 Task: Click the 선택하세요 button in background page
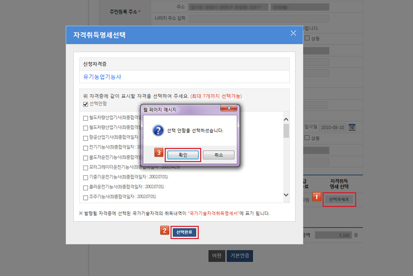pos(339,199)
